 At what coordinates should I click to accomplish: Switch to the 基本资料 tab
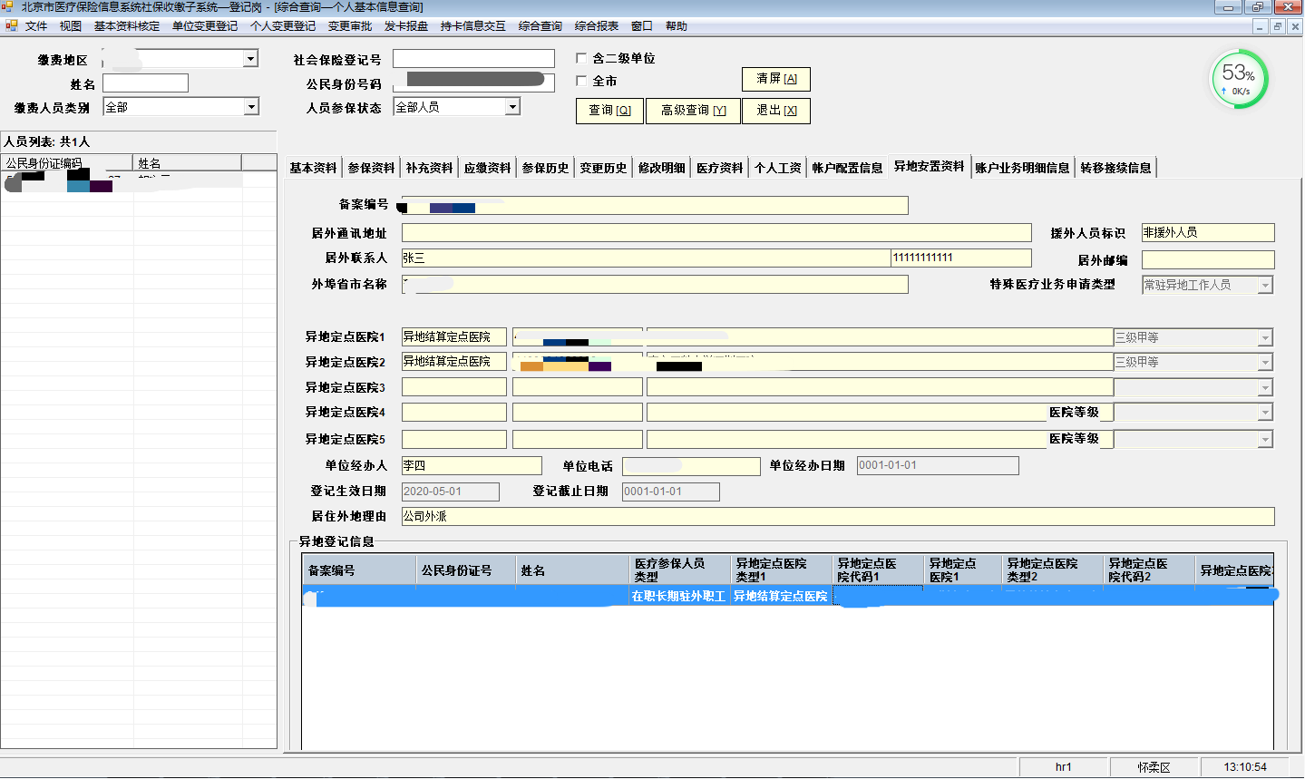point(313,168)
